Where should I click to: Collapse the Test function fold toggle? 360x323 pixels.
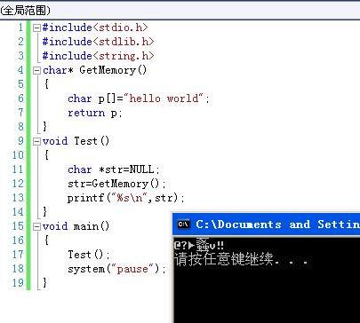click(36, 142)
